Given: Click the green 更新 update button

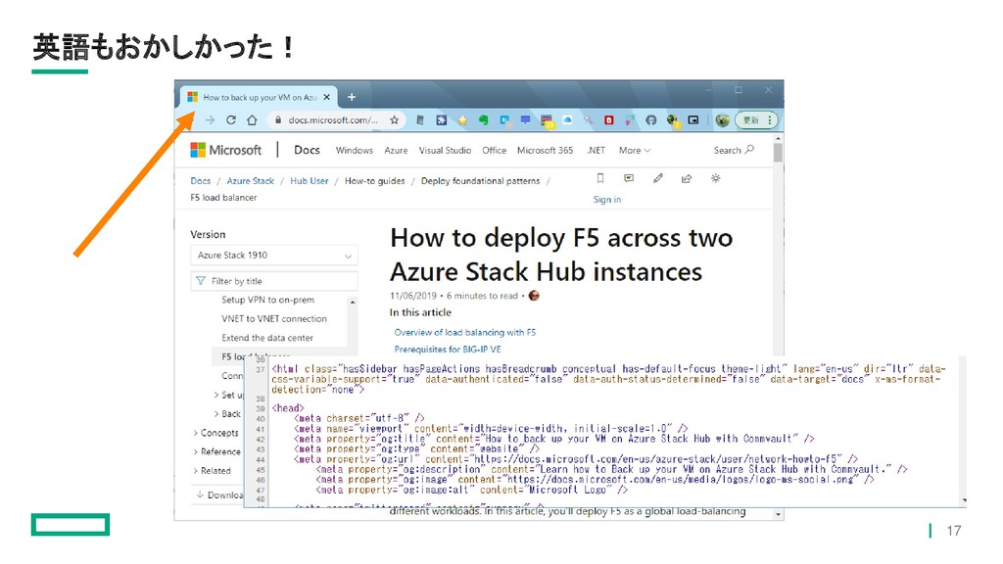Looking at the screenshot, I should [x=751, y=119].
